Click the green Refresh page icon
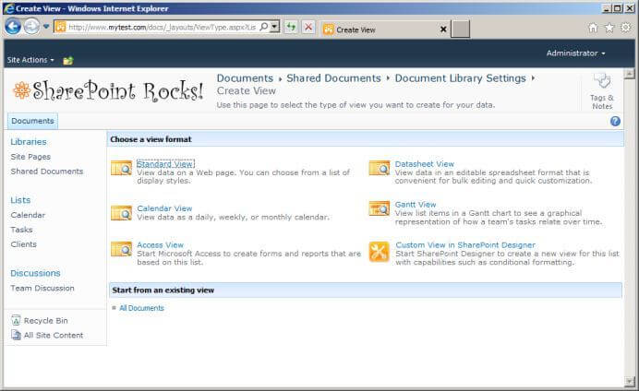639x391 pixels. (291, 27)
